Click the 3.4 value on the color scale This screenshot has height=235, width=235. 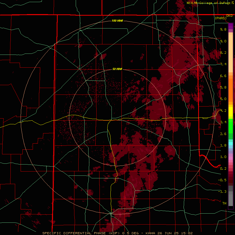click(x=223, y=122)
